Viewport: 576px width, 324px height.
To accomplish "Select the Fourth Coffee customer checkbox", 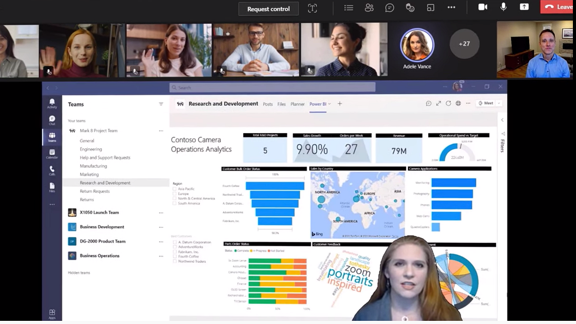I will (x=175, y=257).
